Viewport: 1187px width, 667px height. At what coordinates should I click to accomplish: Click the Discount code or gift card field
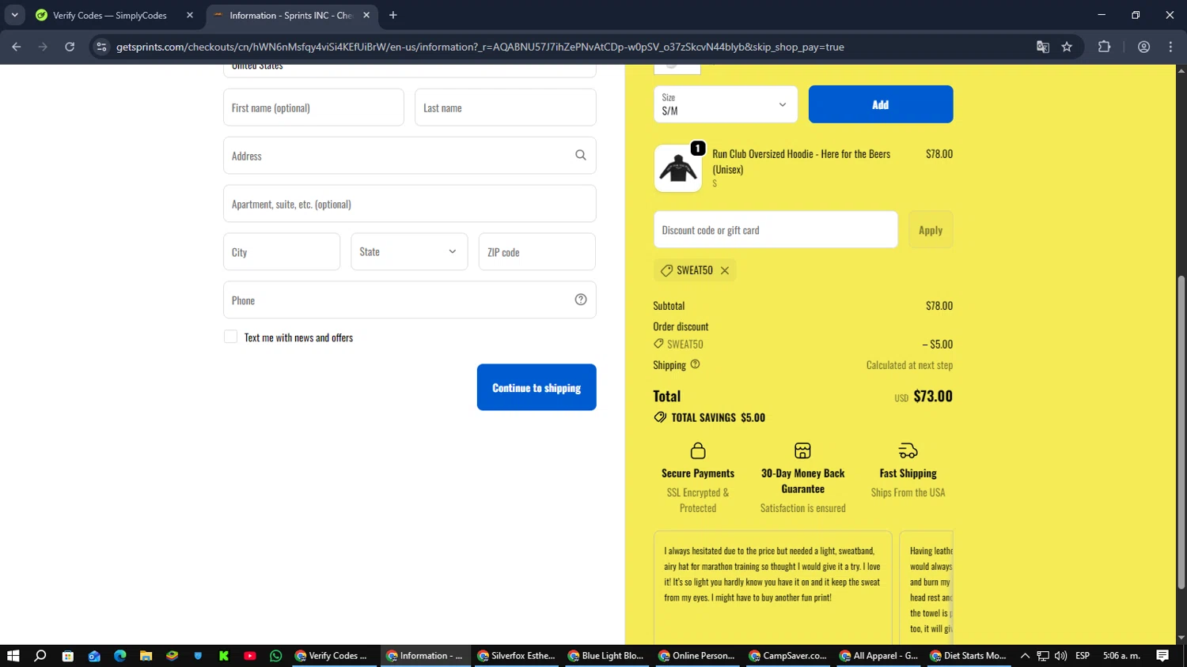click(776, 230)
